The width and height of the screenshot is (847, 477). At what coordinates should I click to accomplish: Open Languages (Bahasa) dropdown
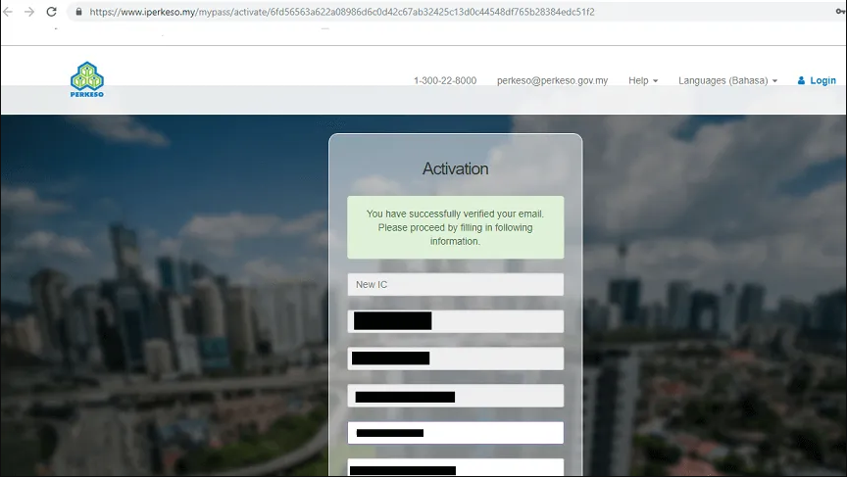click(x=727, y=80)
